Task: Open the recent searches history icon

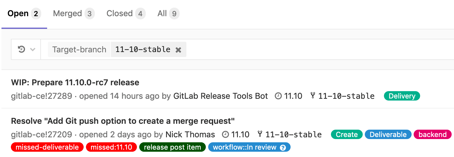Action: 21,49
